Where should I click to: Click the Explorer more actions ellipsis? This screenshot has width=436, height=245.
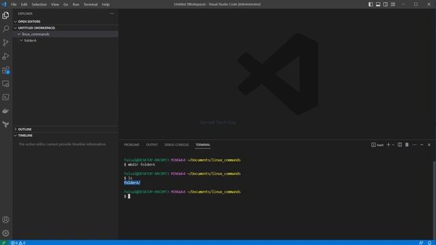(112, 14)
